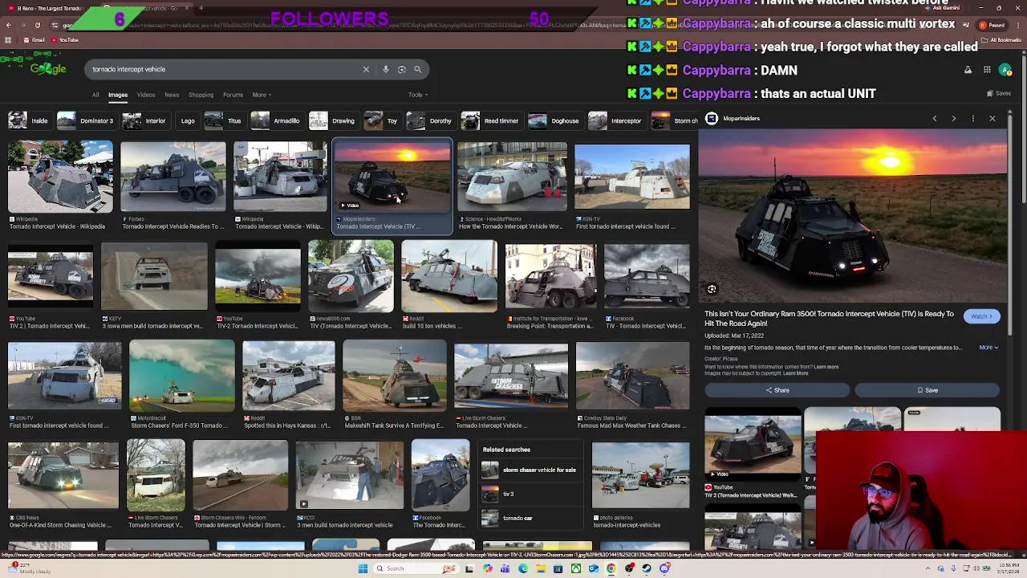Filter images by Doghouse chip
This screenshot has width=1027, height=578.
pyautogui.click(x=554, y=121)
